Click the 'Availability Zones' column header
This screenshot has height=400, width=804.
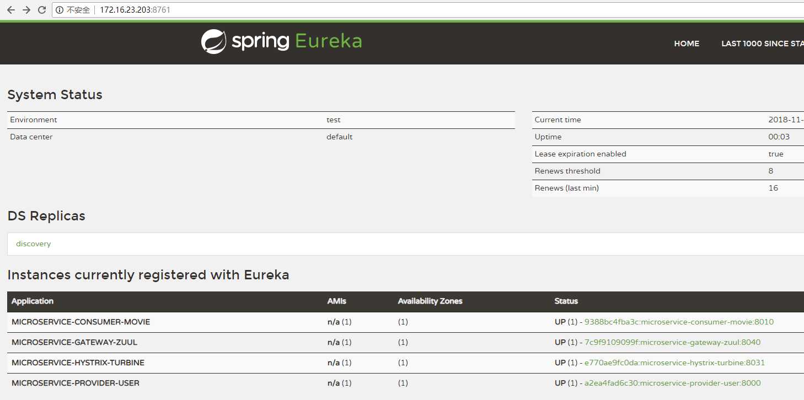coord(430,301)
